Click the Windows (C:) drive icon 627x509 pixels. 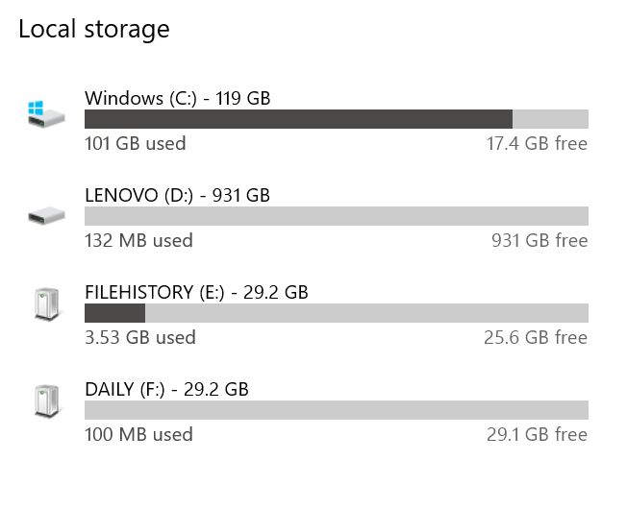(46, 114)
